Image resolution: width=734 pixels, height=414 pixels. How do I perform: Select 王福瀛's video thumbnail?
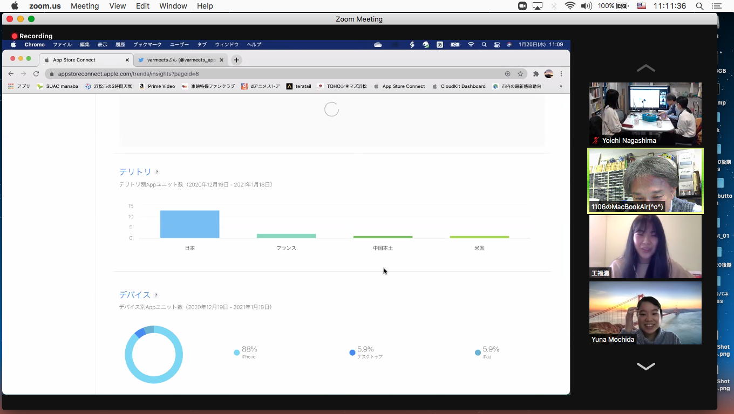645,246
